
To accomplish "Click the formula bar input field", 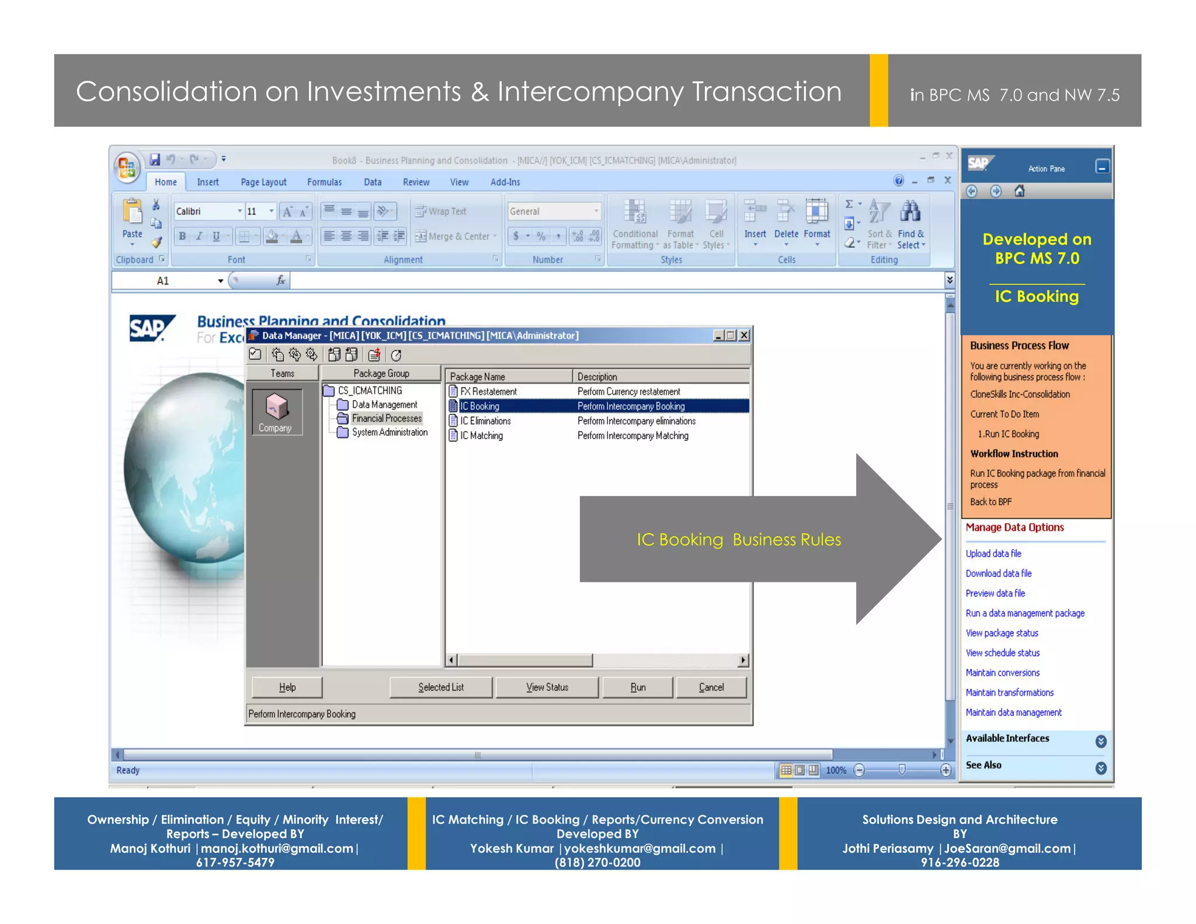I will click(x=616, y=281).
